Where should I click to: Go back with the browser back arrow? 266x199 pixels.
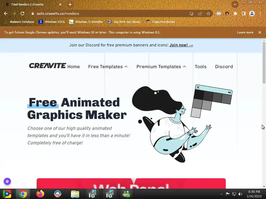[x=6, y=13]
